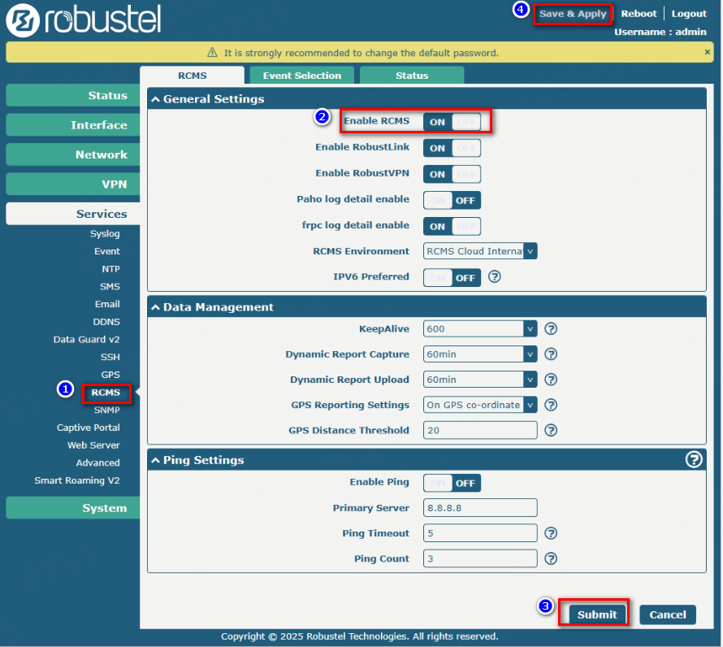Open the Network sidebar menu
Image resolution: width=723 pixels, height=647 pixels.
coord(73,154)
